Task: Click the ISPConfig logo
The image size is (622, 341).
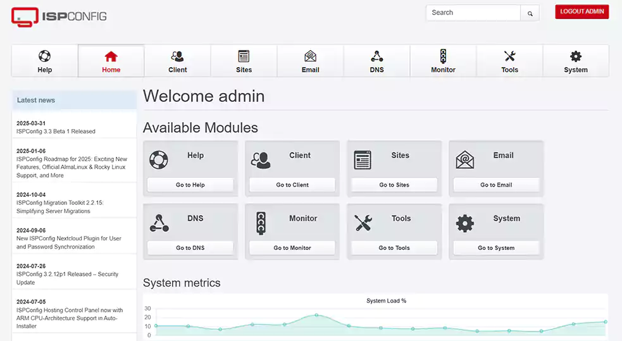Action: (x=59, y=16)
